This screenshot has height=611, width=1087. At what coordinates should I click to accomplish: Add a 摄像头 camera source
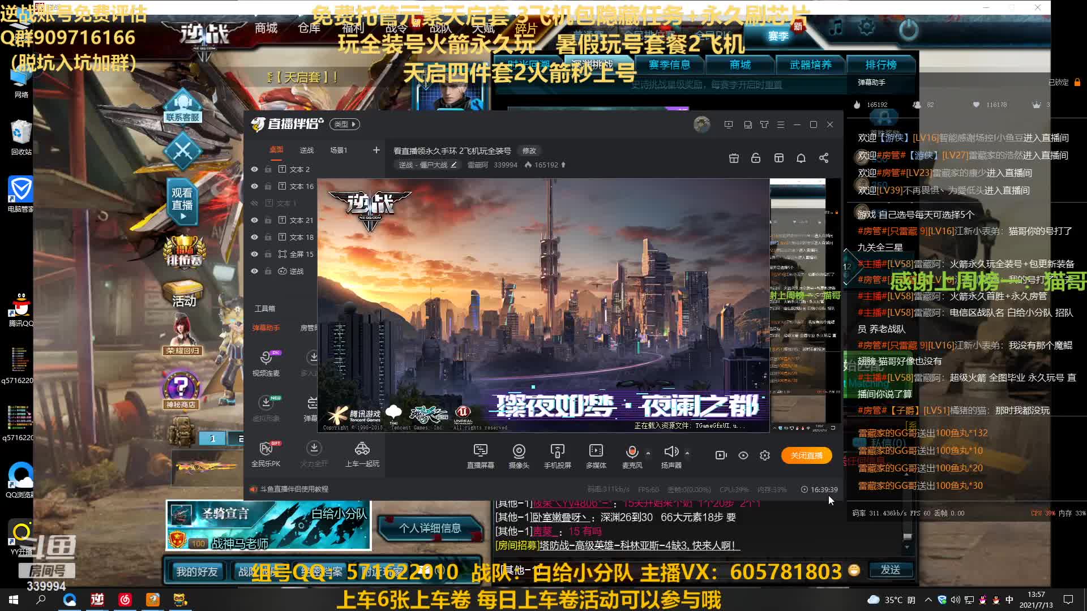pos(519,456)
